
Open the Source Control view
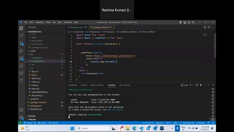point(21,43)
